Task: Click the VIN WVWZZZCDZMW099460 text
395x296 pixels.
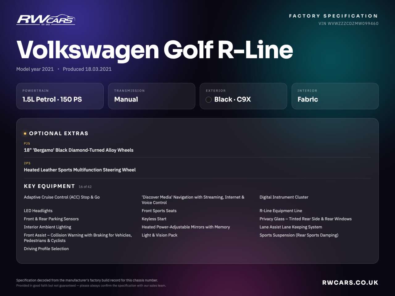Action: point(348,23)
